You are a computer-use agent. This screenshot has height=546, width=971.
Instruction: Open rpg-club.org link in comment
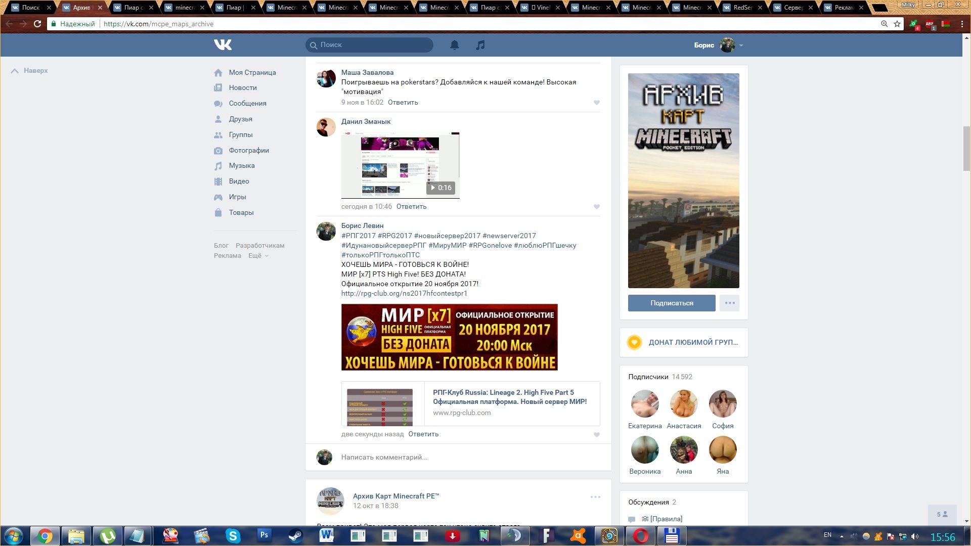(404, 293)
